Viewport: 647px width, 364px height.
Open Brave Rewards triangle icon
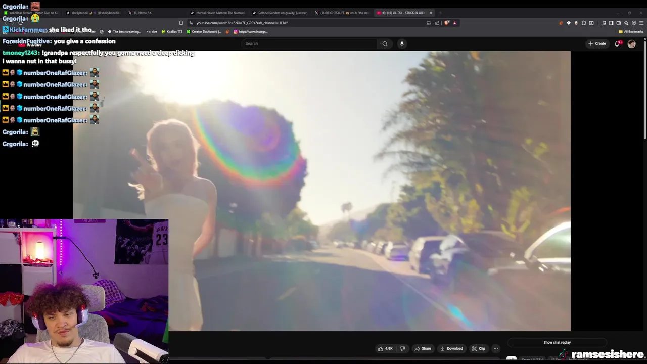point(454,23)
